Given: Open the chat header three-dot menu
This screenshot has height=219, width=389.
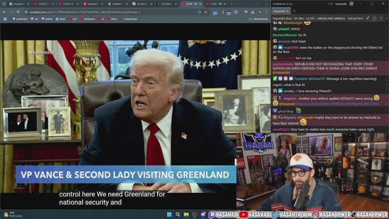Looking at the screenshot, I should 381,18.
